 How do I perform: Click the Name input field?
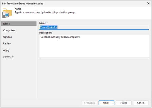[94, 27]
